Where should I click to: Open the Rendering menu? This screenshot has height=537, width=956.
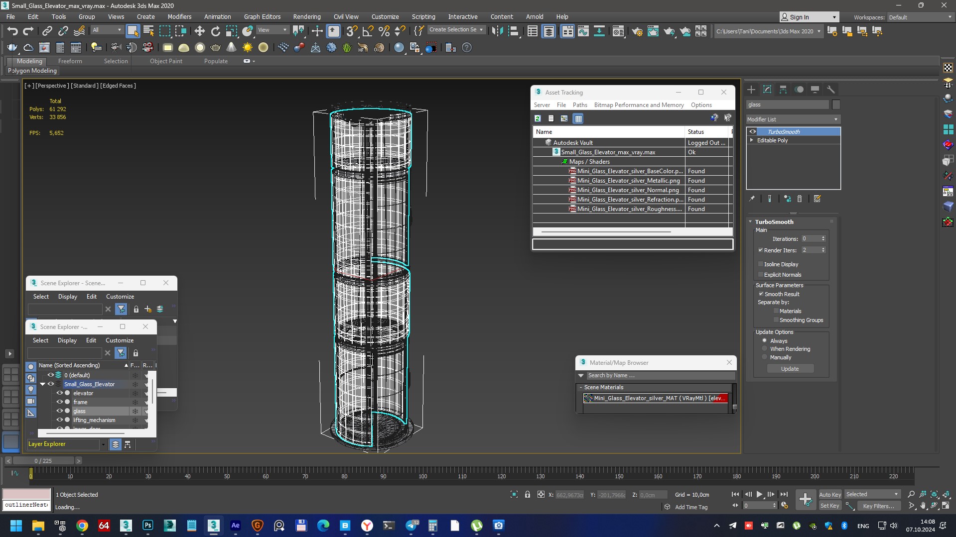(306, 16)
